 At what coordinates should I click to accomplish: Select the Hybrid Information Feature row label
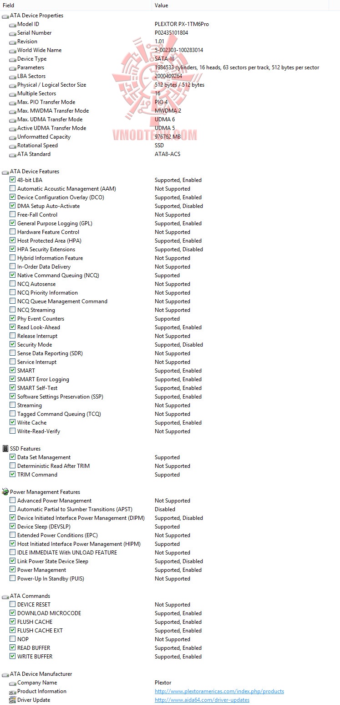[50, 258]
